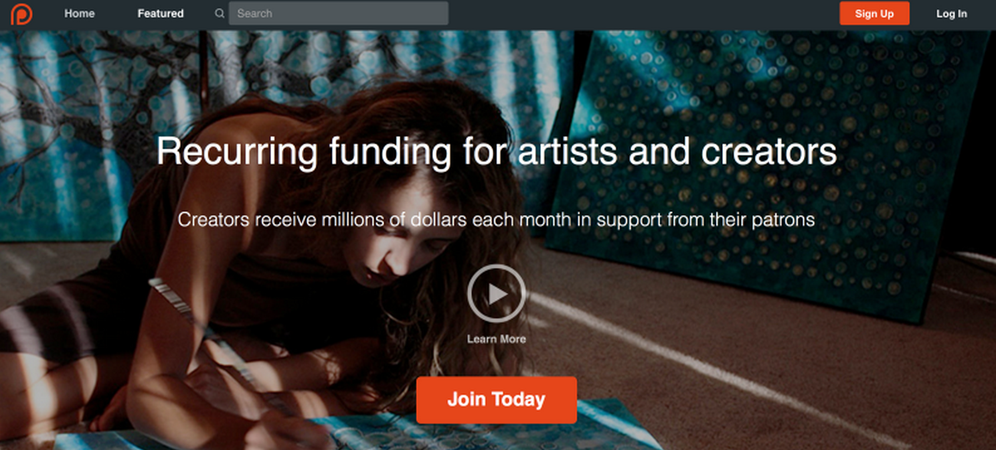The height and width of the screenshot is (450, 996).
Task: Click the empty dark navigation bar area
Action: tap(643, 13)
